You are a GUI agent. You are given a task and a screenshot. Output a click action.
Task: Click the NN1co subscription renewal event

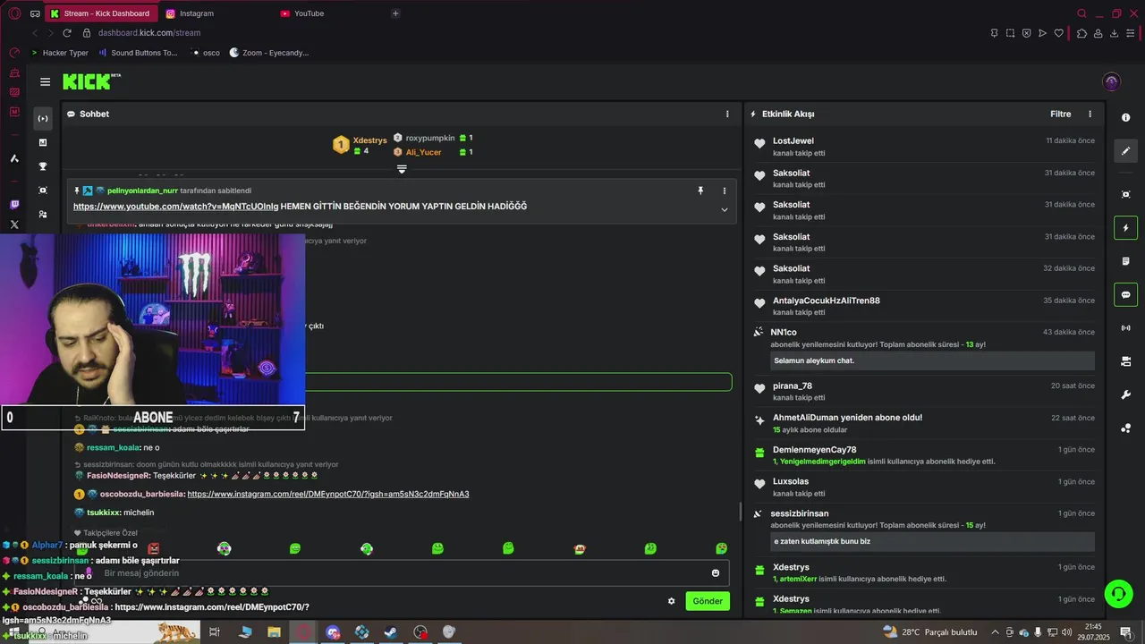tap(924, 347)
